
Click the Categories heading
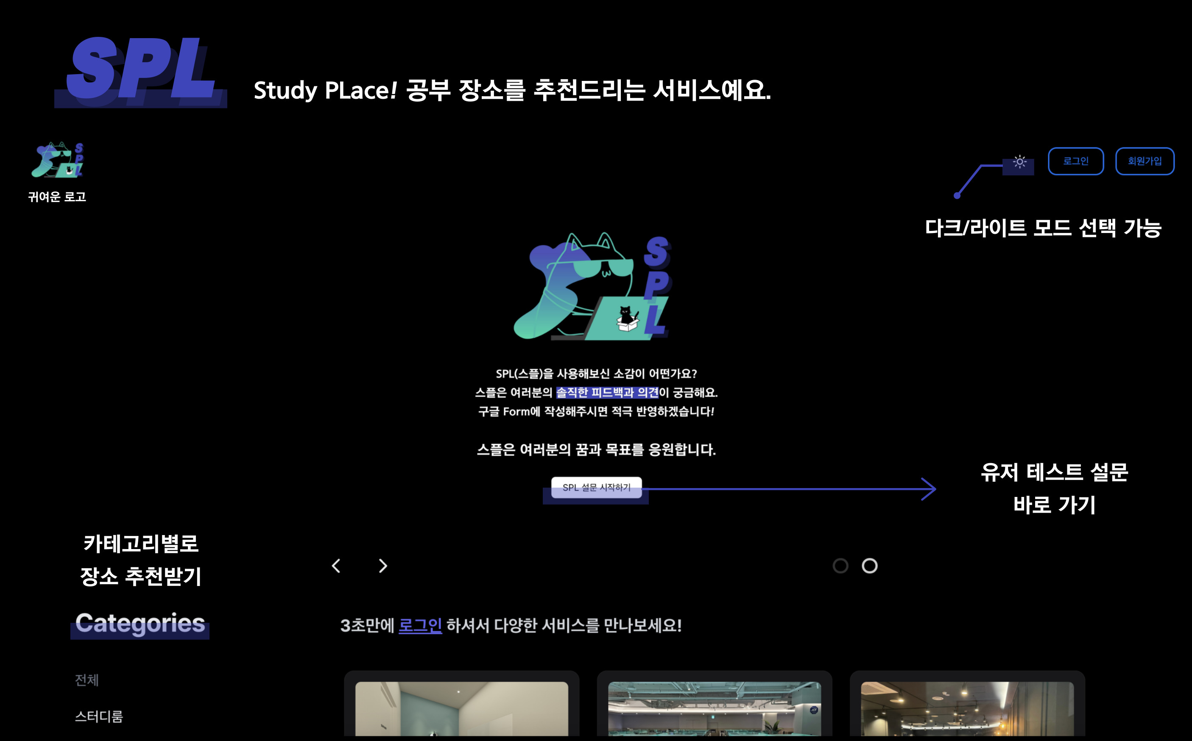point(140,624)
